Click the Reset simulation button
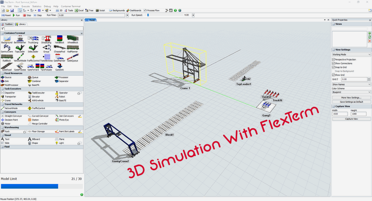This screenshot has width=372, height=201. (6, 15)
